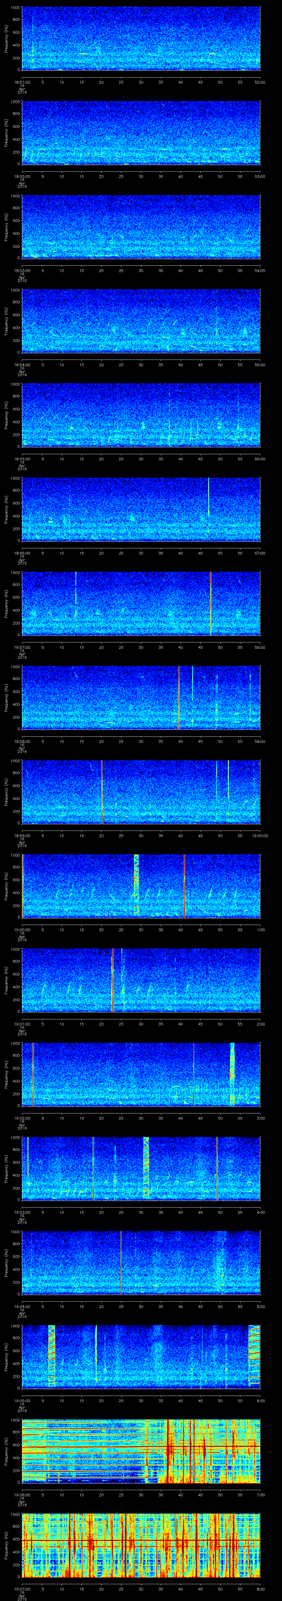Viewport: 282px width, 1601px height.
Task: Click the red line near 47 s in the 18:57:00 panel
Action: pos(211,603)
